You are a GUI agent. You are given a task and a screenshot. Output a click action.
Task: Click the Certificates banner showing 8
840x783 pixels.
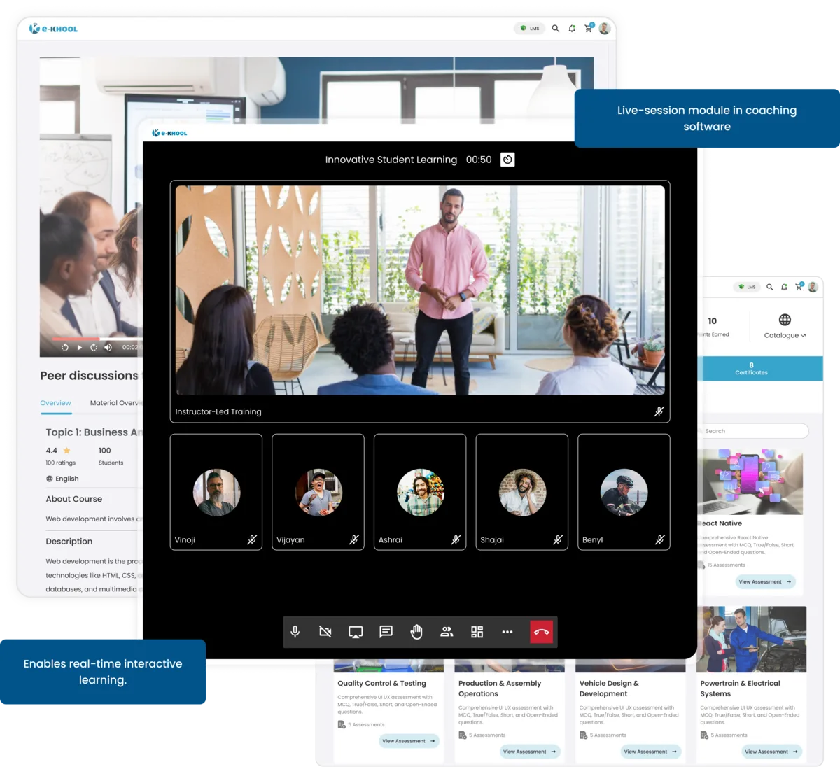coord(750,367)
